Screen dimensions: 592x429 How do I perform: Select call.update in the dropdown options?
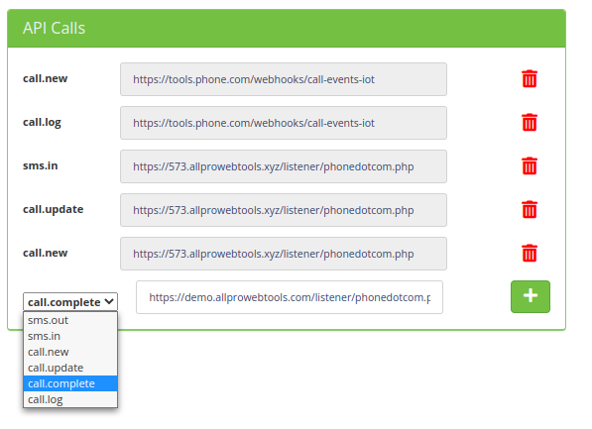tap(70, 368)
